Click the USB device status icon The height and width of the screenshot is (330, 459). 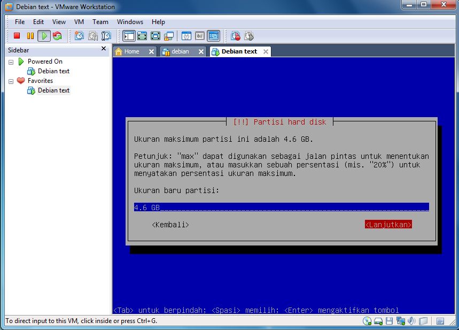(x=423, y=321)
